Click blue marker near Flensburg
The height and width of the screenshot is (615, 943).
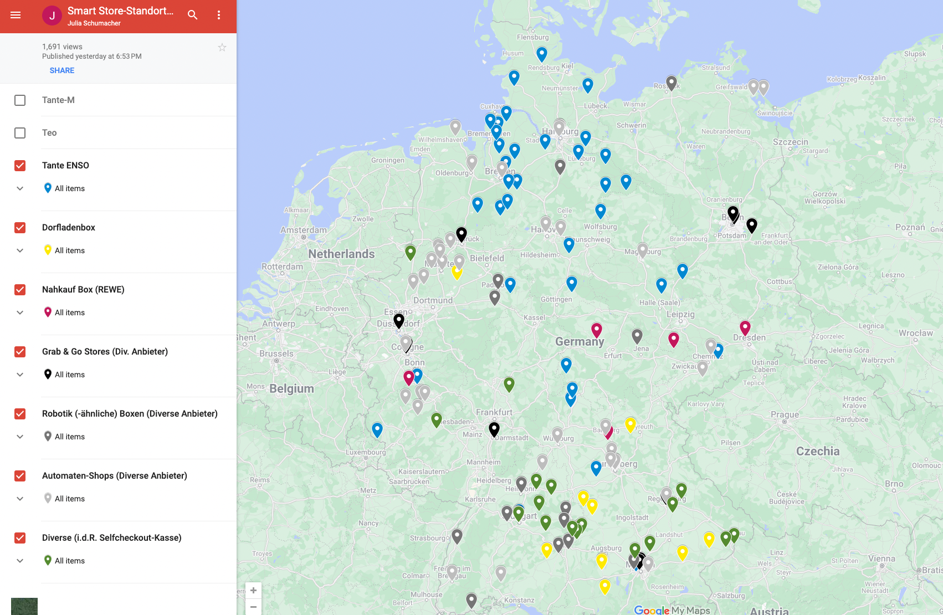(542, 54)
